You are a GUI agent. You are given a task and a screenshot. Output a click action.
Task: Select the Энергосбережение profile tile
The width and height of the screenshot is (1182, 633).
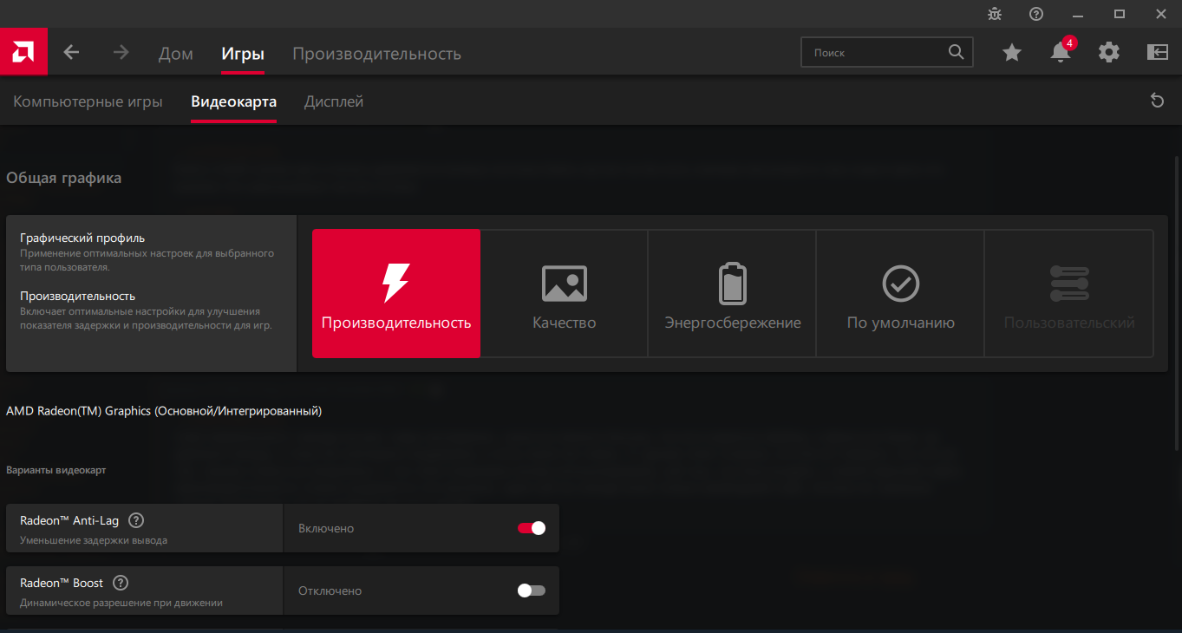[x=733, y=293]
